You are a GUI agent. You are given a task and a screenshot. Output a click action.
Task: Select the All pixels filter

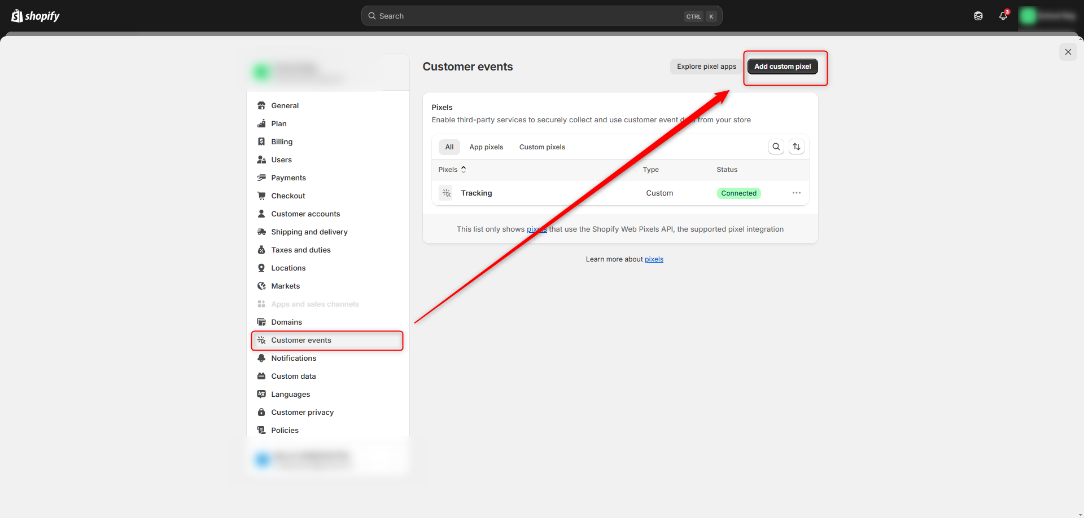[449, 147]
